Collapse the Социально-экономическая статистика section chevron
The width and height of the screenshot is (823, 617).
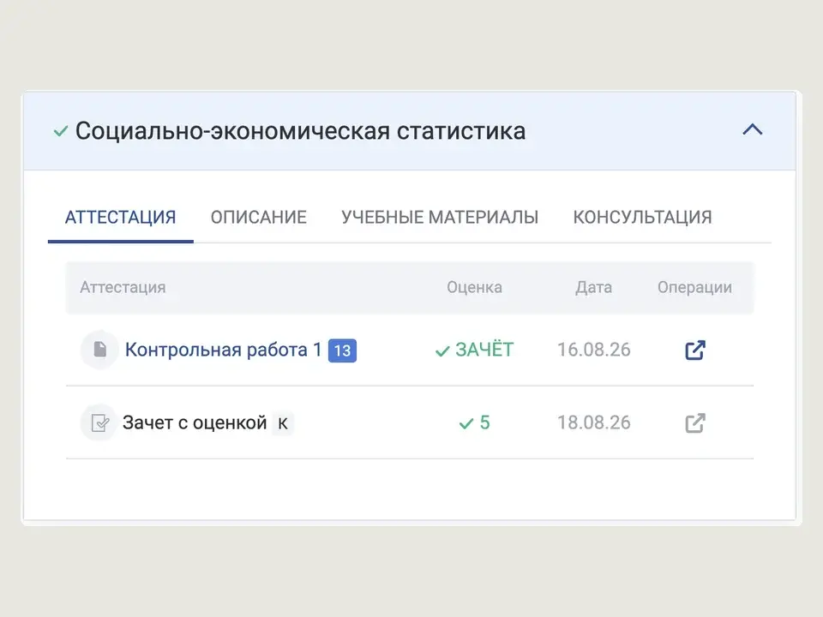[x=752, y=129]
